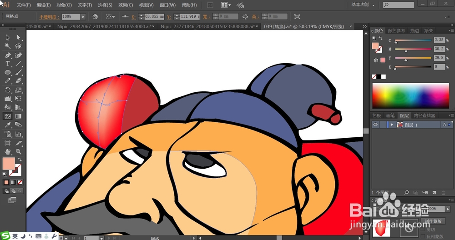Open the Color panel flyout menu
This screenshot has height=240, width=455.
(x=450, y=30)
